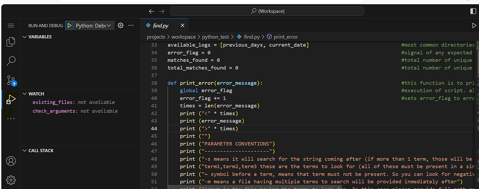
Task: Open the Explorer view
Action: click(x=11, y=42)
